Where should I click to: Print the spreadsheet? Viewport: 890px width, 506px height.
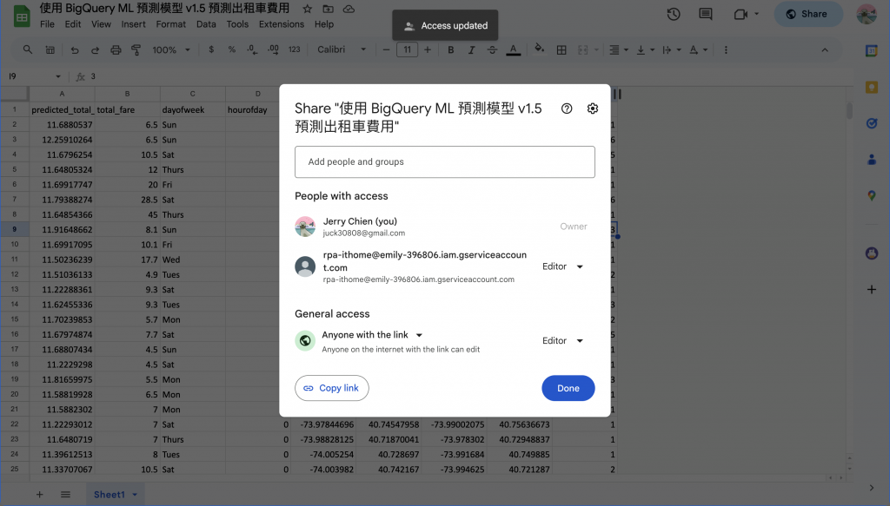tap(116, 49)
